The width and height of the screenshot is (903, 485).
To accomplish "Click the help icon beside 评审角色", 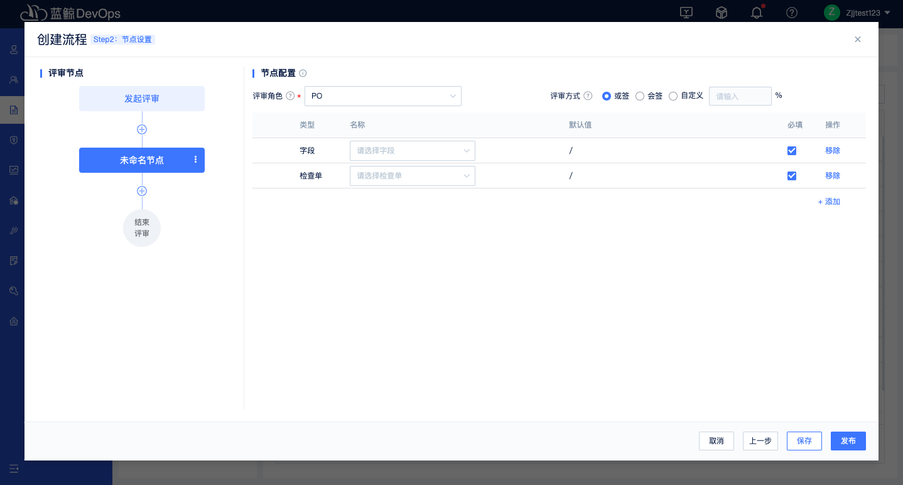I will pos(290,96).
